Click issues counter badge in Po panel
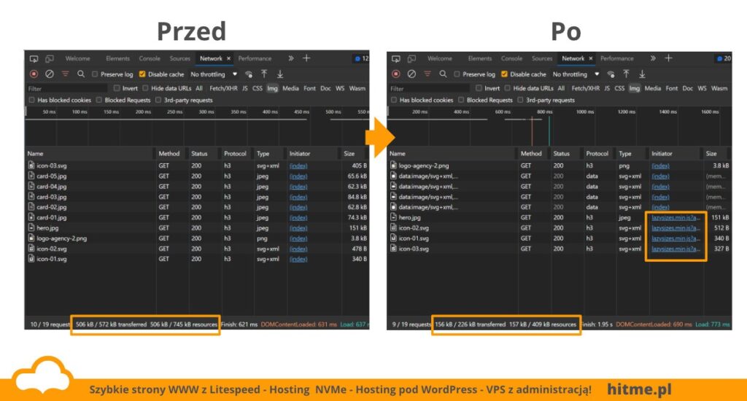 [724, 58]
